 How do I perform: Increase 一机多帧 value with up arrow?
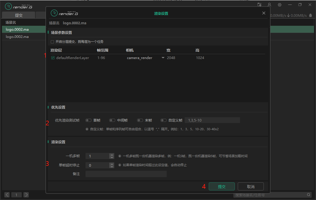112,155
